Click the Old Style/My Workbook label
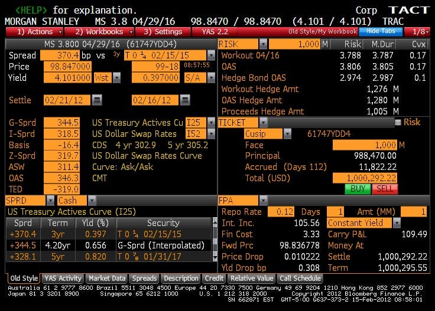Screen dimensions: 435x311 pos(323,31)
